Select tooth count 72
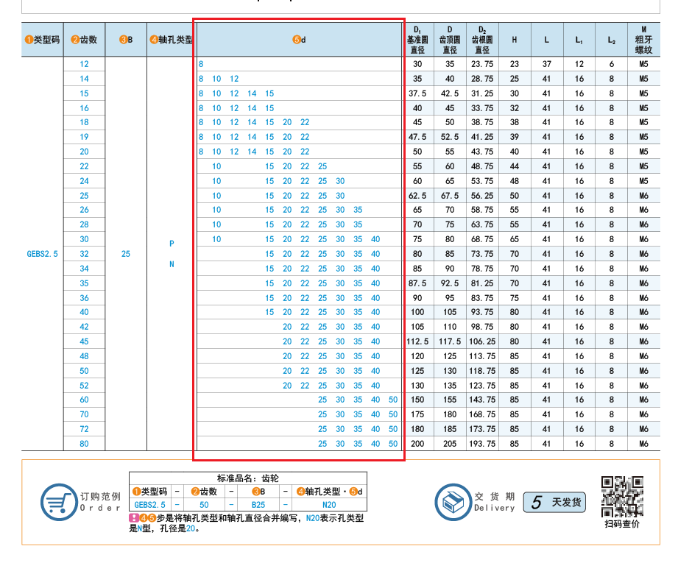Viewport: 678px width, 563px height. (x=85, y=429)
